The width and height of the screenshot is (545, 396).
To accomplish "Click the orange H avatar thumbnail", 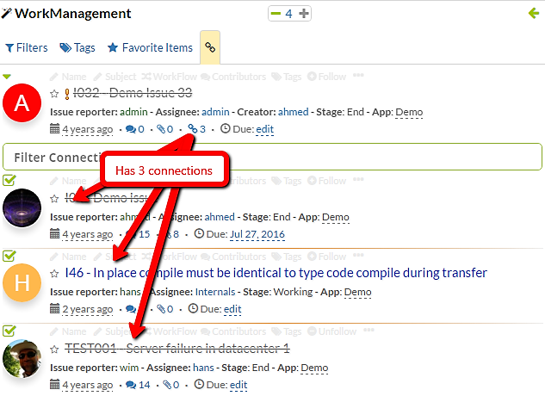I will (x=23, y=282).
